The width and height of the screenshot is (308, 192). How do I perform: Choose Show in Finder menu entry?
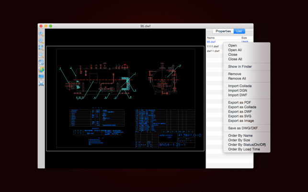point(240,67)
